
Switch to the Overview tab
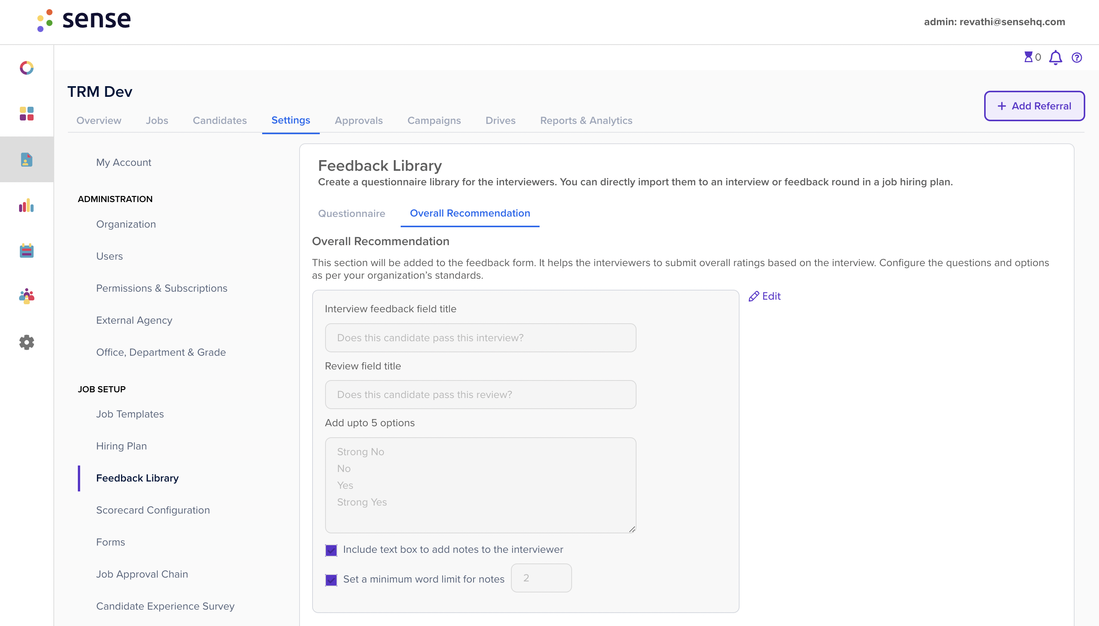click(x=98, y=120)
